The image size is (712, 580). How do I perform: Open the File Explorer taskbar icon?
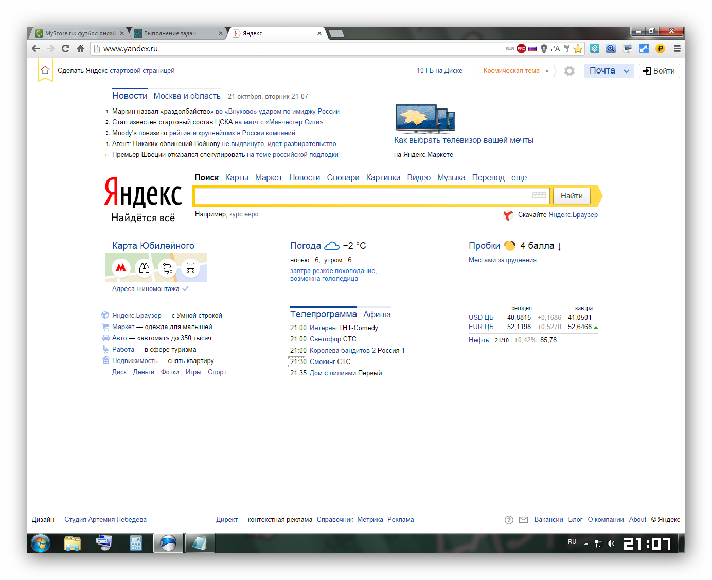[x=73, y=543]
